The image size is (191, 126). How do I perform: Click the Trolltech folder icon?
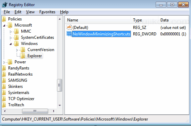coord(4,105)
